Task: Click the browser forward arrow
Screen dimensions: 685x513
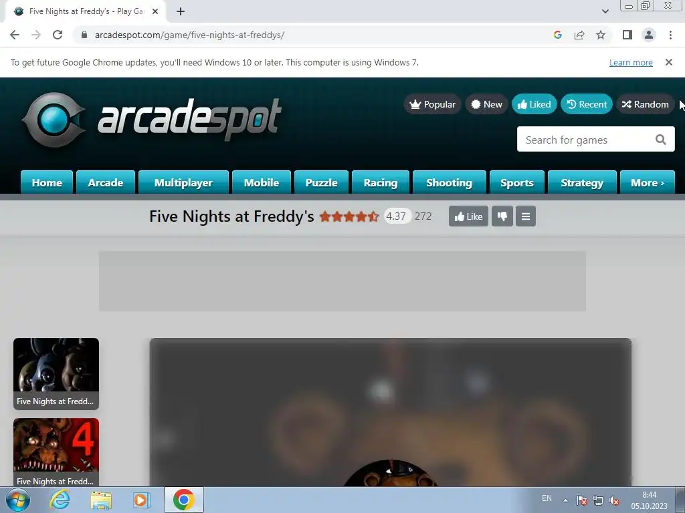Action: [x=36, y=35]
